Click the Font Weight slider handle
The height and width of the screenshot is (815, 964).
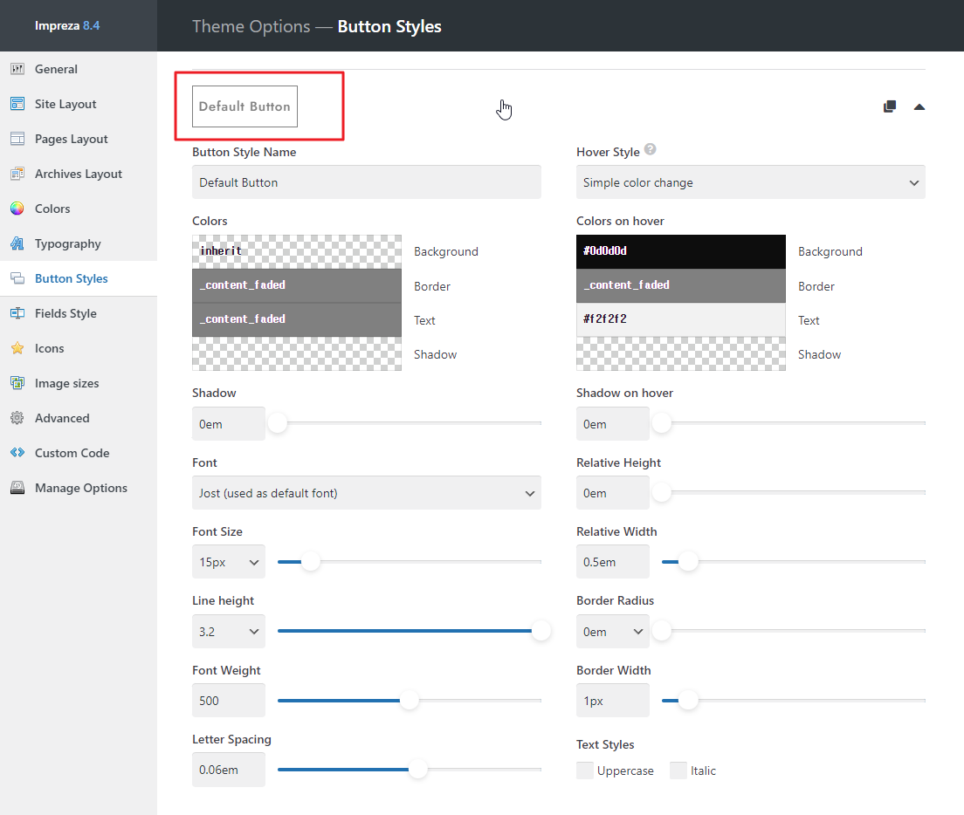pos(409,700)
